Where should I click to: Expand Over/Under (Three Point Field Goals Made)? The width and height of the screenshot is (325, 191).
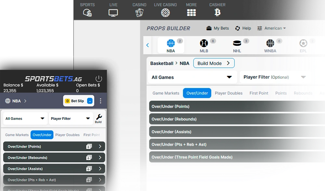tap(237, 157)
